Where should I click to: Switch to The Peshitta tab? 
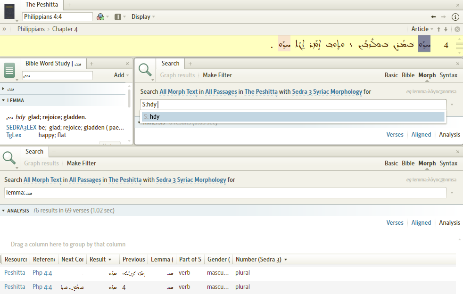[41, 5]
